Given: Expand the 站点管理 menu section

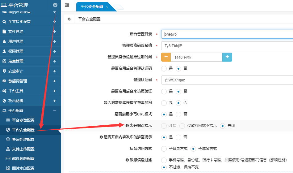Looking at the screenshot, I should coord(55,61).
